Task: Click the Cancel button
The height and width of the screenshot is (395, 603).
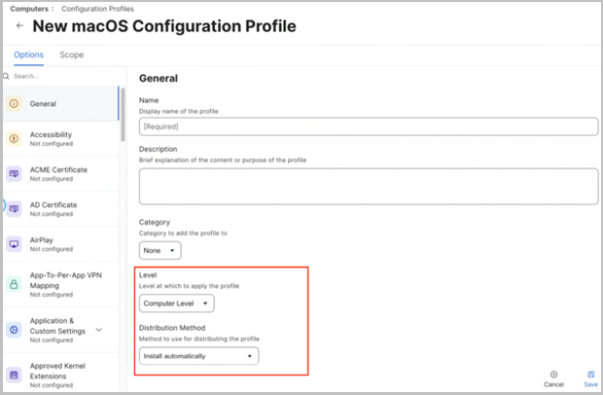Action: 553,379
